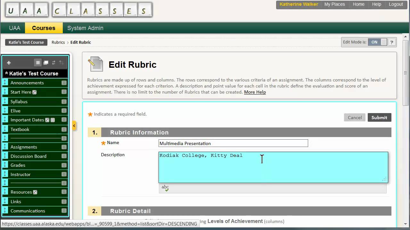Click the hidden-link icon next to Resources
410x230 pixels.
(35, 192)
